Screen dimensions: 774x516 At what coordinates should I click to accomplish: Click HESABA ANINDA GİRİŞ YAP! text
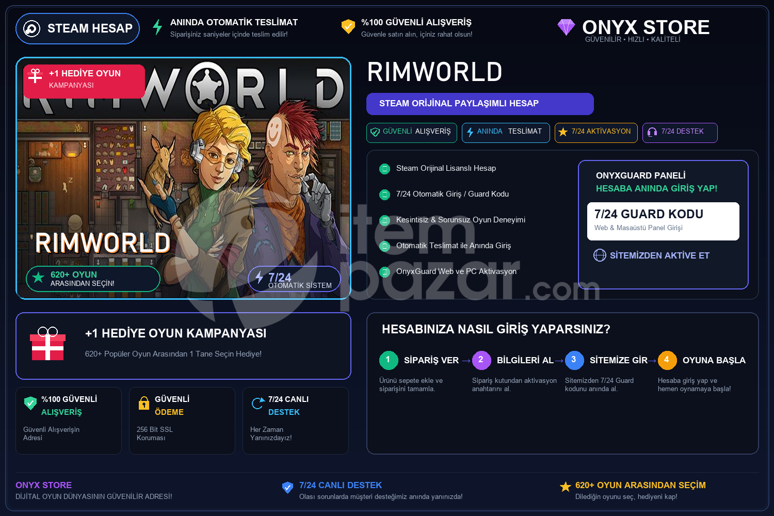tap(657, 189)
